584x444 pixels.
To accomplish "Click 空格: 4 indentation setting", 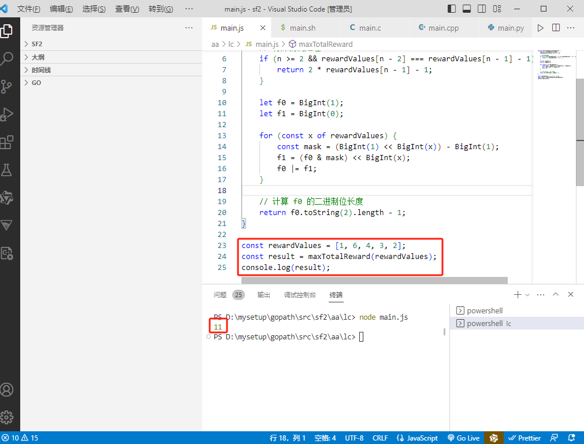I will click(325, 438).
